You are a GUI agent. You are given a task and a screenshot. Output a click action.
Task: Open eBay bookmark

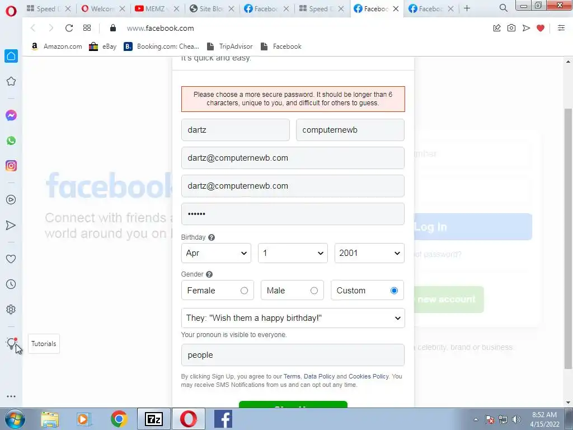[x=103, y=46]
